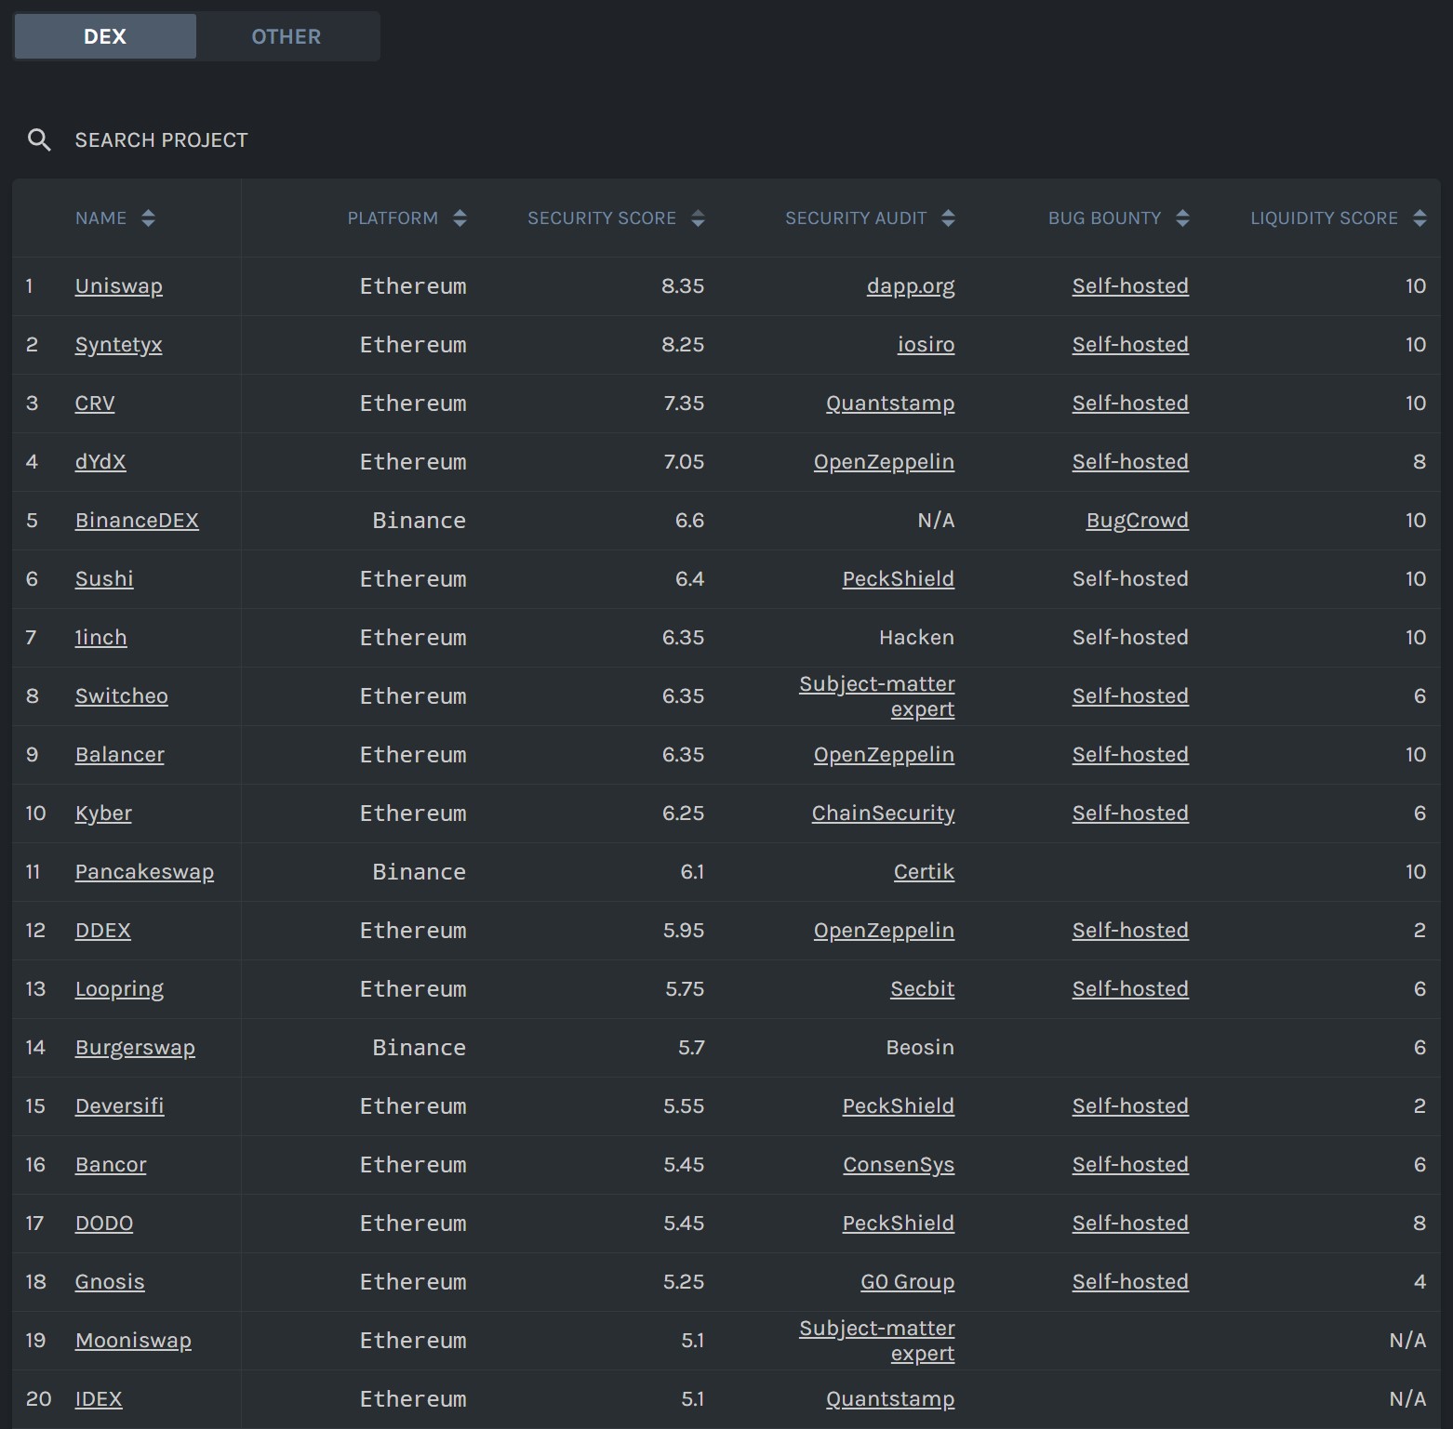Open the Mooniswap project link

[133, 1341]
